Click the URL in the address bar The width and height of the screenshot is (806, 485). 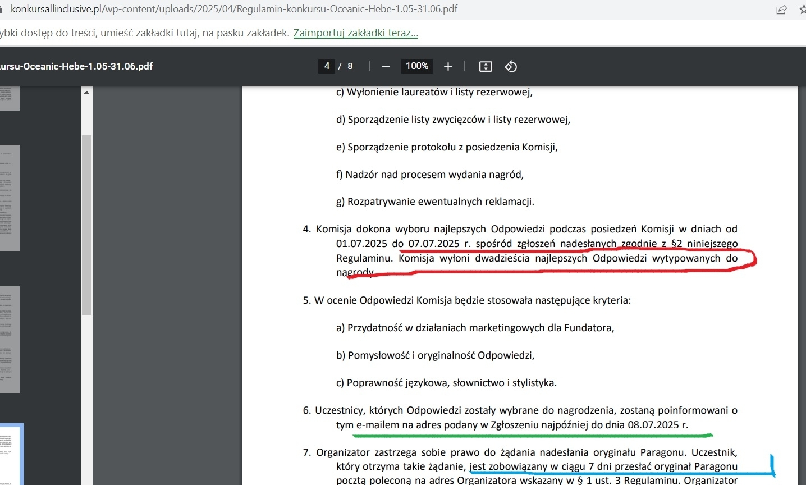pyautogui.click(x=234, y=10)
